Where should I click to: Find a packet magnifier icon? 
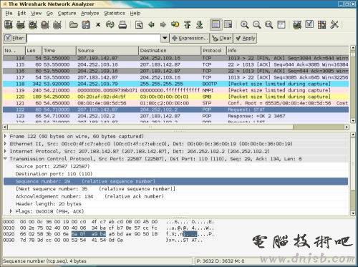tap(139, 24)
